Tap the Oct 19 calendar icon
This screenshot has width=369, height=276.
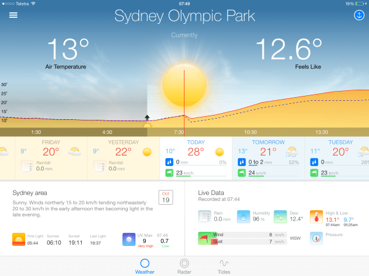tap(165, 197)
